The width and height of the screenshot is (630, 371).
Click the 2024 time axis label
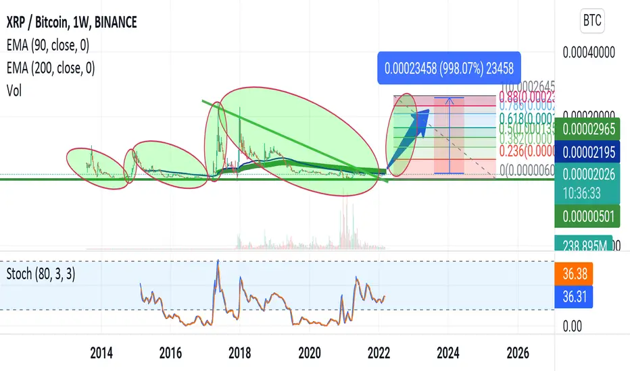448,353
